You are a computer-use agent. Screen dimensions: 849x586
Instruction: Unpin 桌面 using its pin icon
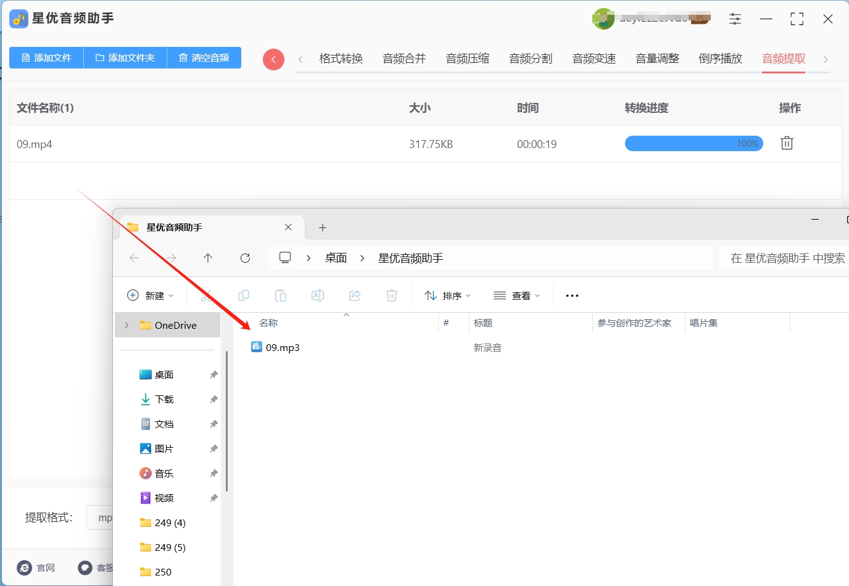point(213,374)
